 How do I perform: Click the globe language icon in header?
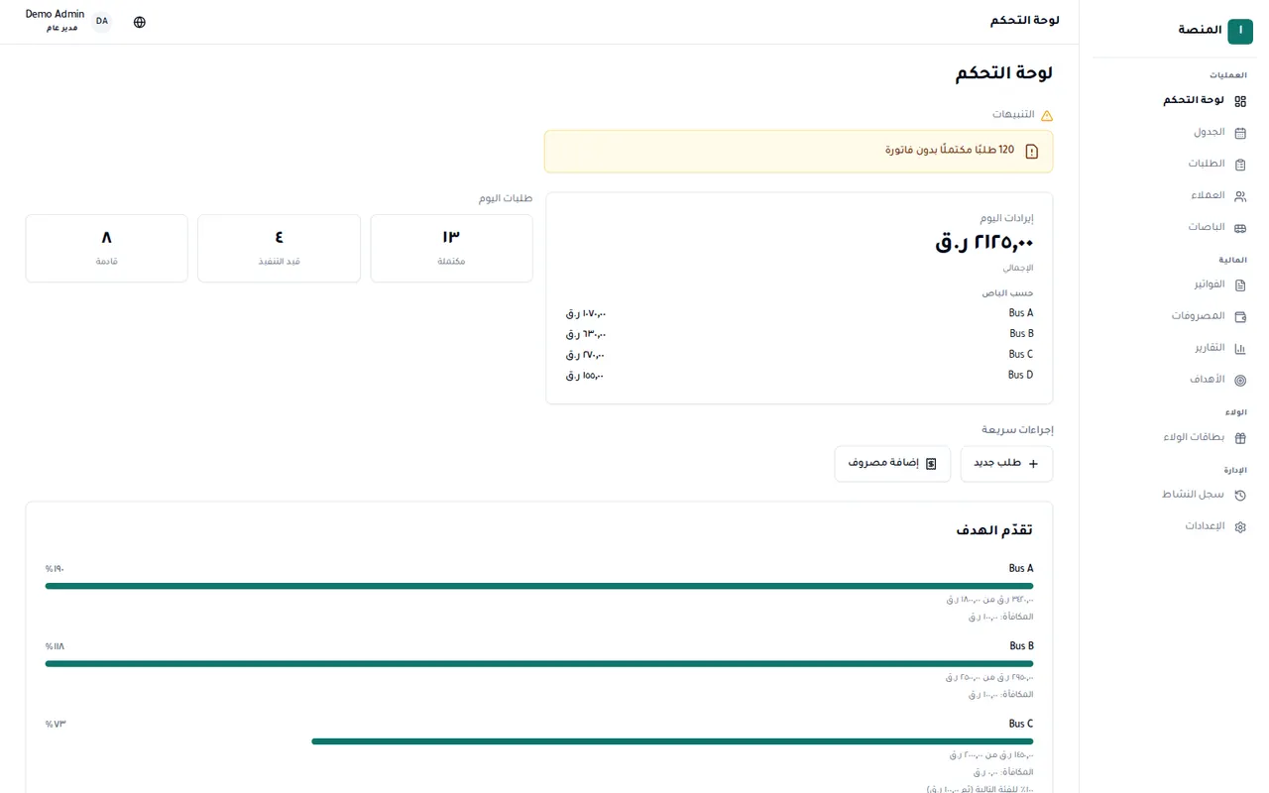140,22
